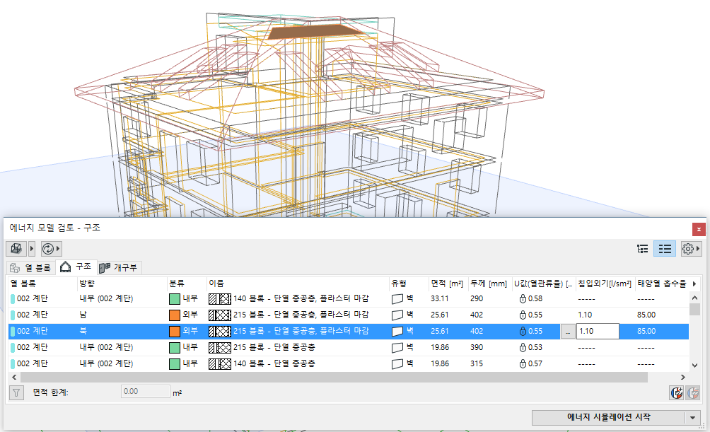Open the arrow menu beside the update button
Image resolution: width=710 pixels, height=432 pixels.
click(58, 249)
